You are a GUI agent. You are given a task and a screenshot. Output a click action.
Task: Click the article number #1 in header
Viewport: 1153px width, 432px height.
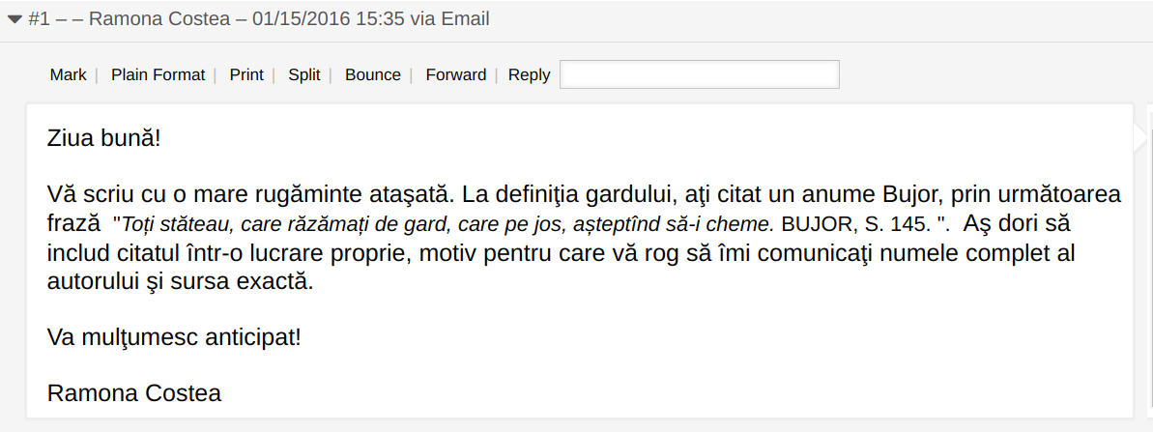40,19
